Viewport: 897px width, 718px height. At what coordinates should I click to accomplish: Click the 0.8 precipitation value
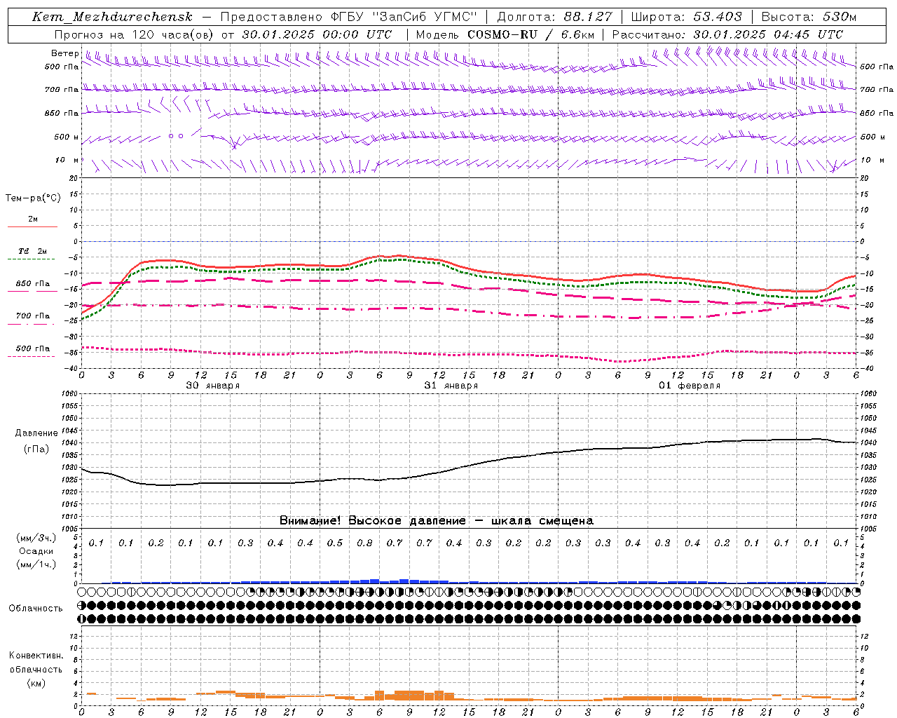pos(364,543)
